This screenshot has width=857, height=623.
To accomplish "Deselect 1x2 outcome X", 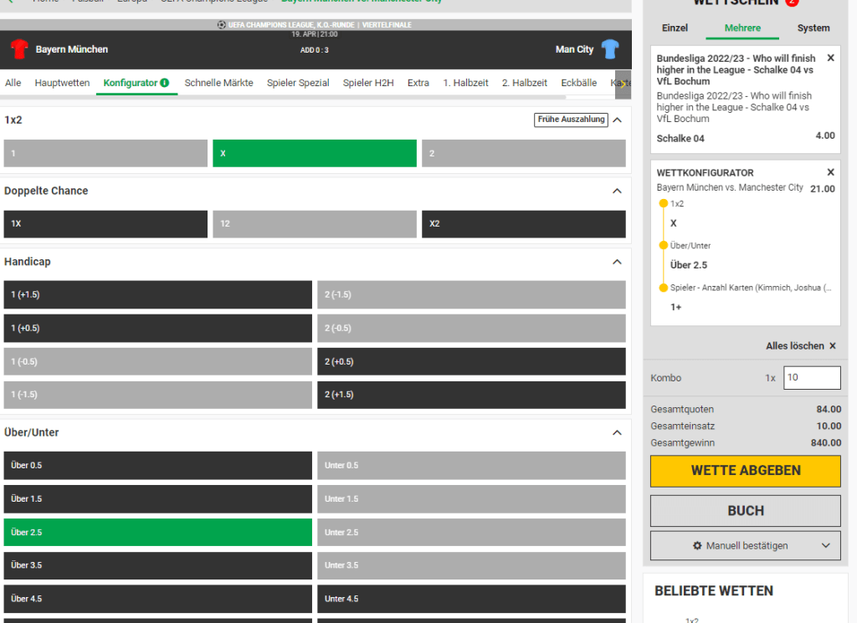I will tap(315, 153).
